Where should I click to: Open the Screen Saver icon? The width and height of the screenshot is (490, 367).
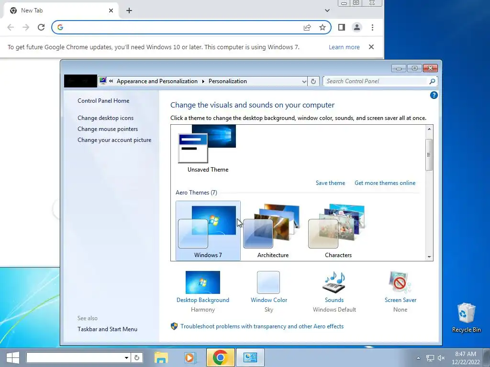[401, 282]
